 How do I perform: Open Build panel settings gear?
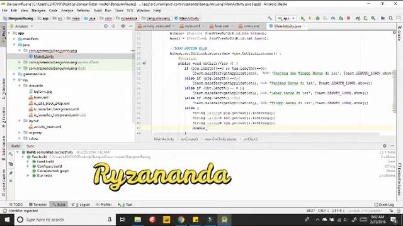pyautogui.click(x=385, y=146)
